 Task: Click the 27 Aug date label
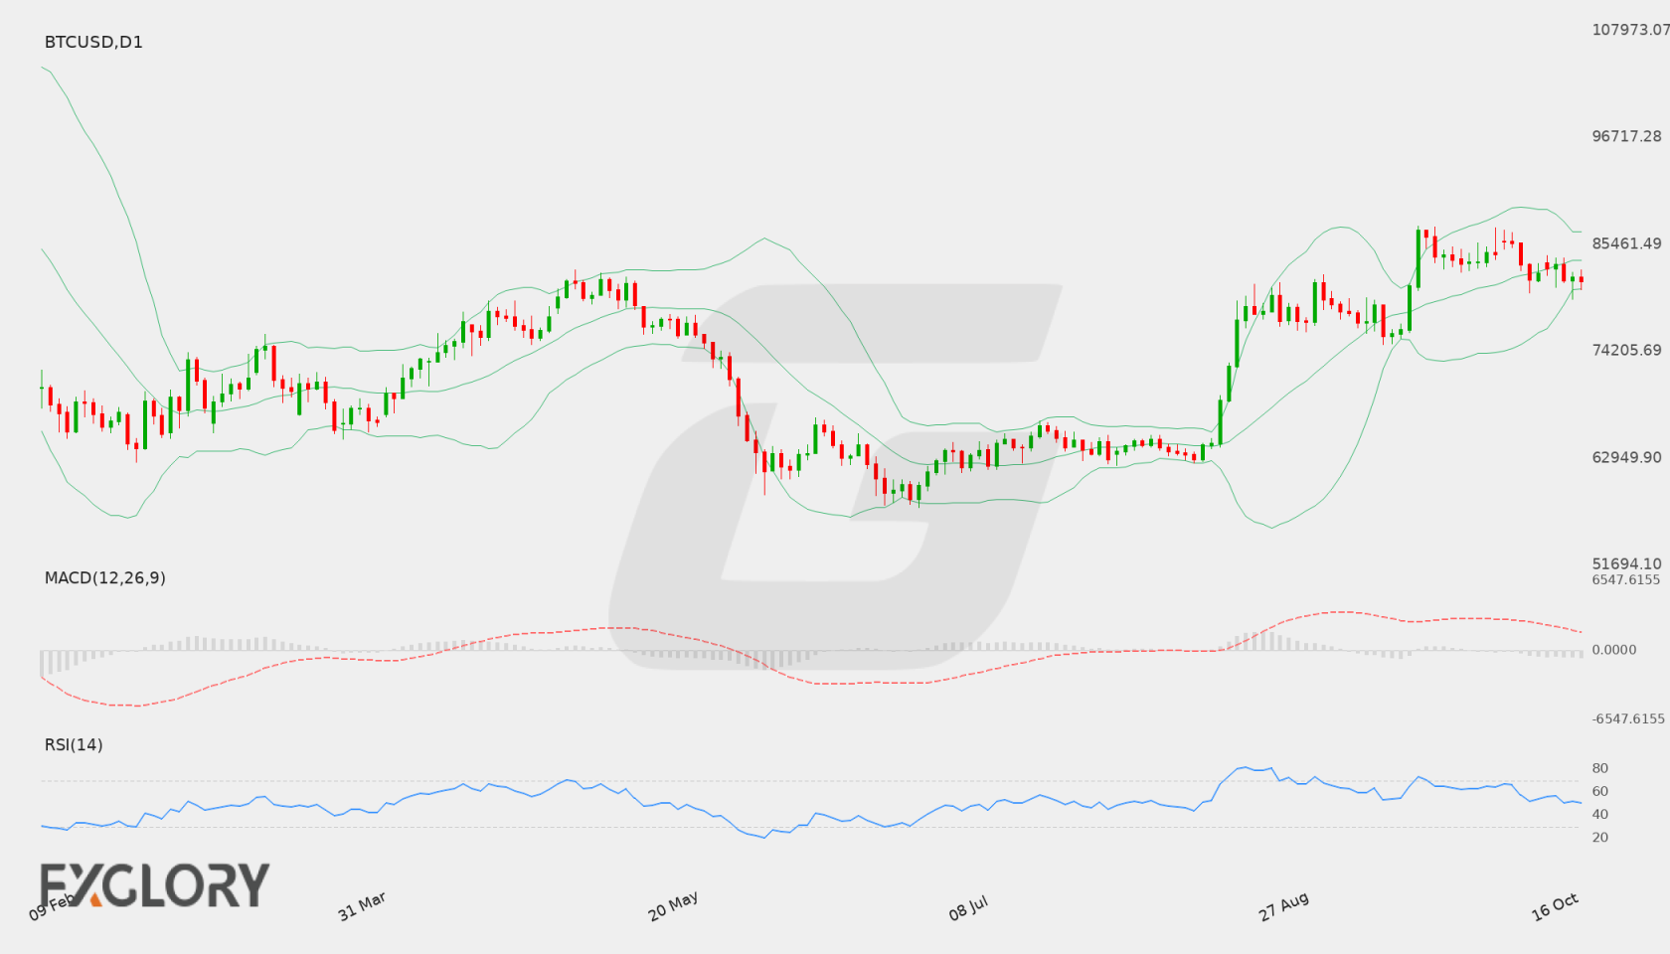(x=1283, y=906)
